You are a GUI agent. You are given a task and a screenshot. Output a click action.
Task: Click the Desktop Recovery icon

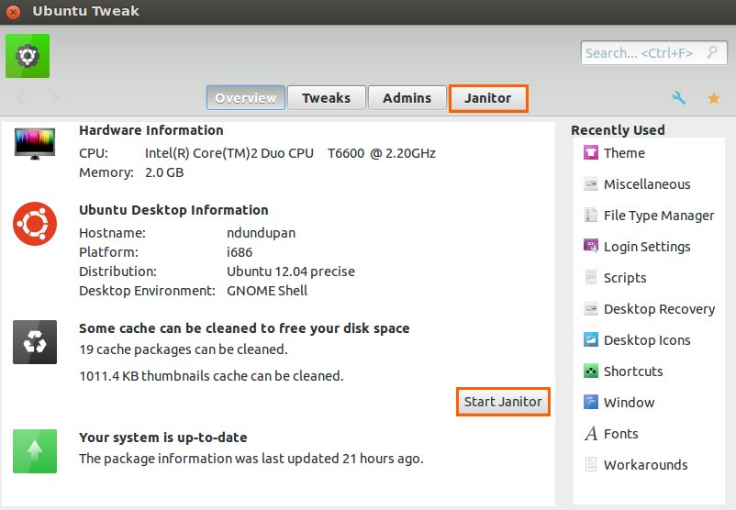(590, 309)
